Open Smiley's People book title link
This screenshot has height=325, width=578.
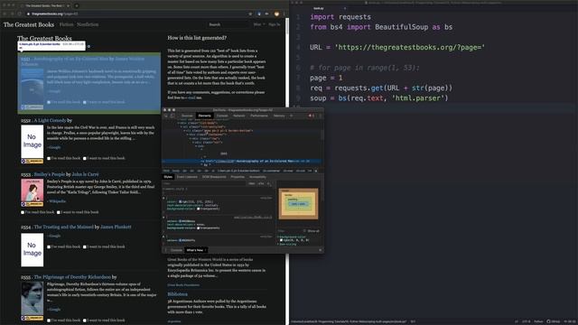[x=50, y=174]
